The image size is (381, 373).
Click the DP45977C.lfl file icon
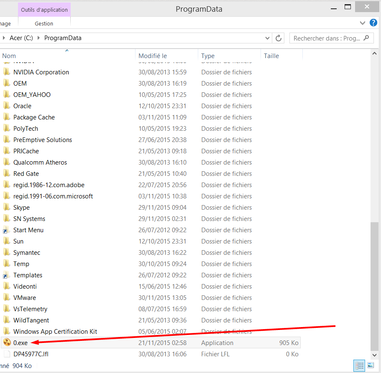pos(7,354)
